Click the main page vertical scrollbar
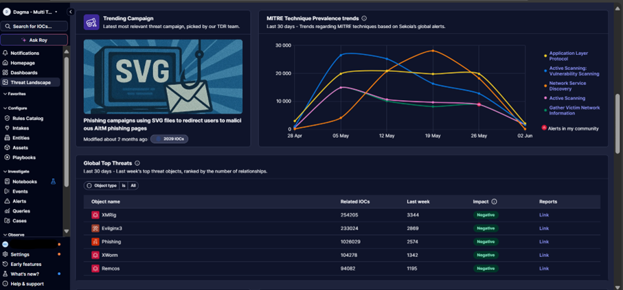This screenshot has width=623, height=290. [x=618, y=123]
